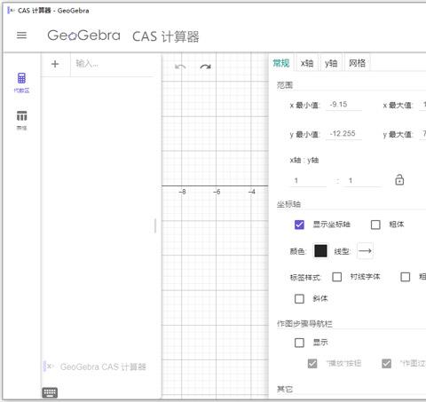The image size is (426, 402).
Task: Open the black axis color swatch
Action: pyautogui.click(x=320, y=251)
